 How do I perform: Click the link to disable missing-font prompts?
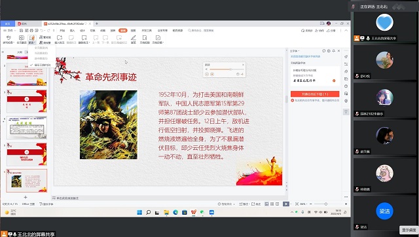click(x=305, y=56)
